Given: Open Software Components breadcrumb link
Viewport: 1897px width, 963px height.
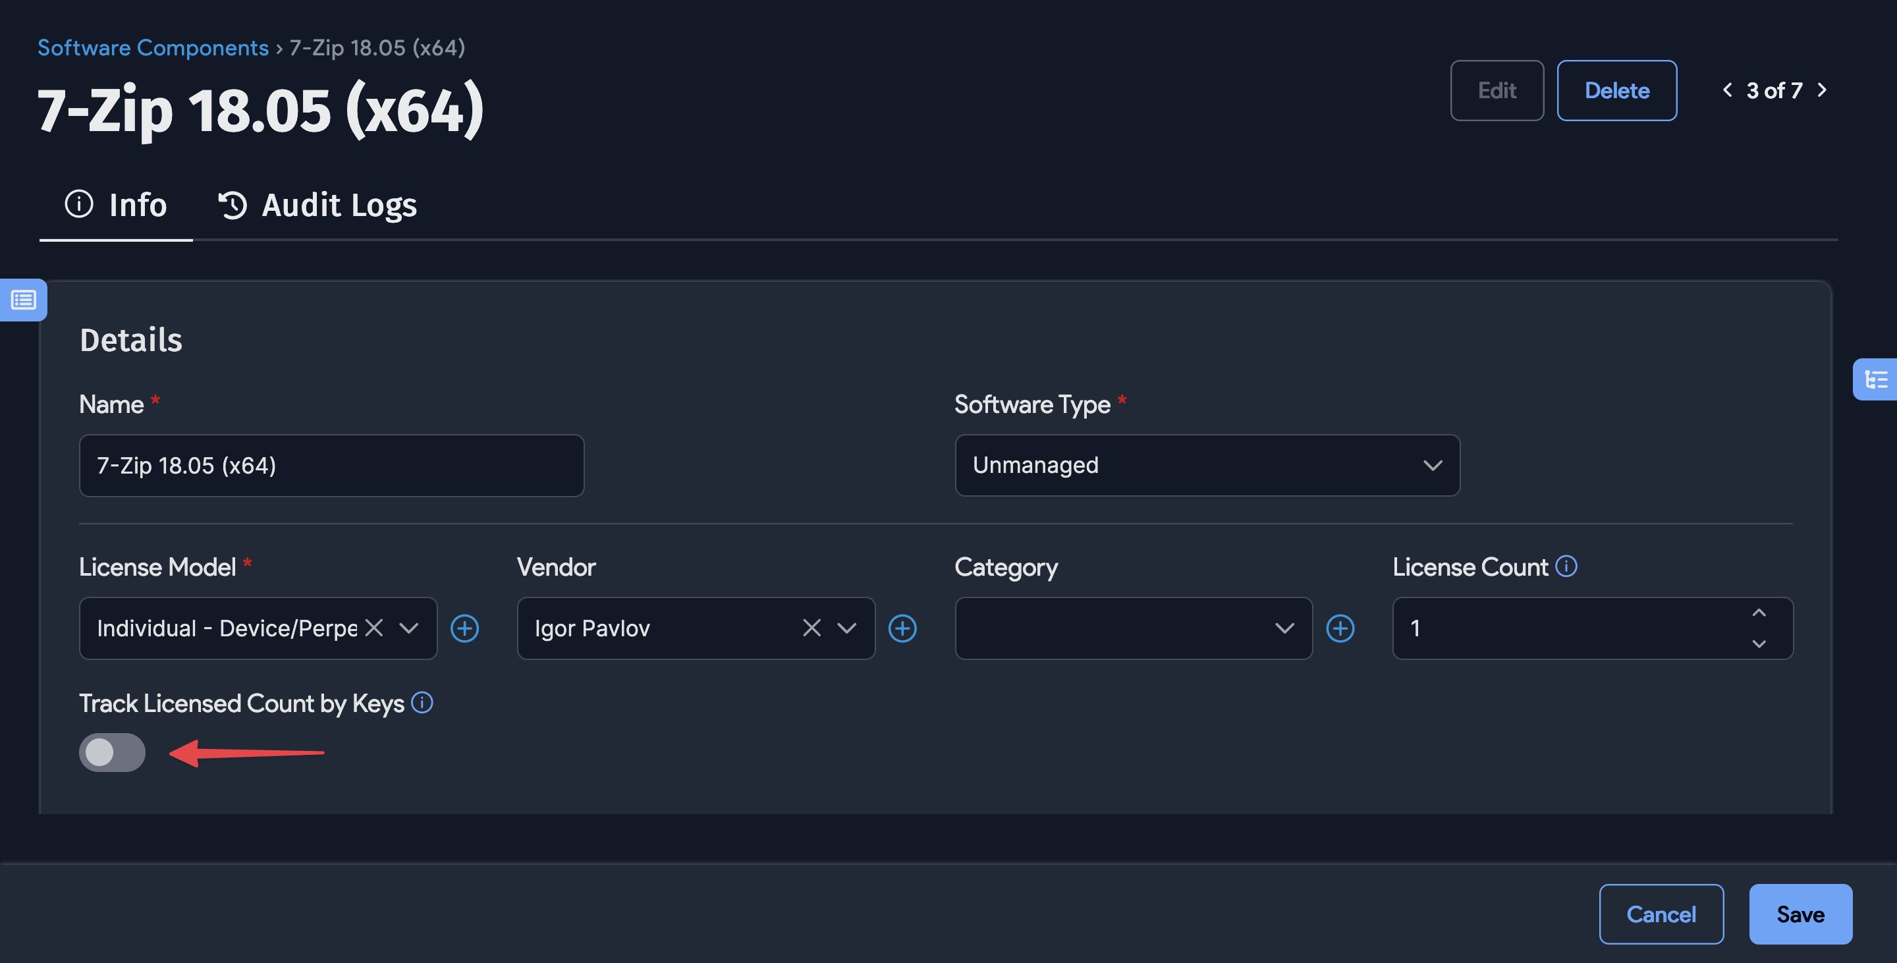Looking at the screenshot, I should point(153,48).
